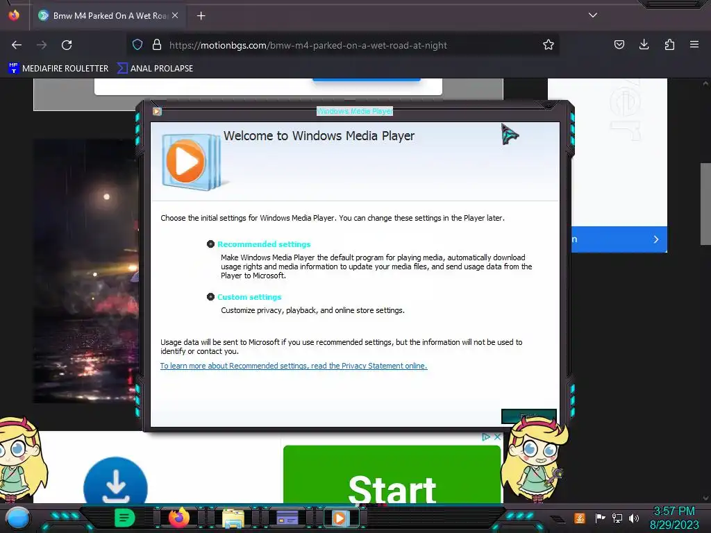
Task: Go back with the browser back arrow
Action: pos(17,45)
